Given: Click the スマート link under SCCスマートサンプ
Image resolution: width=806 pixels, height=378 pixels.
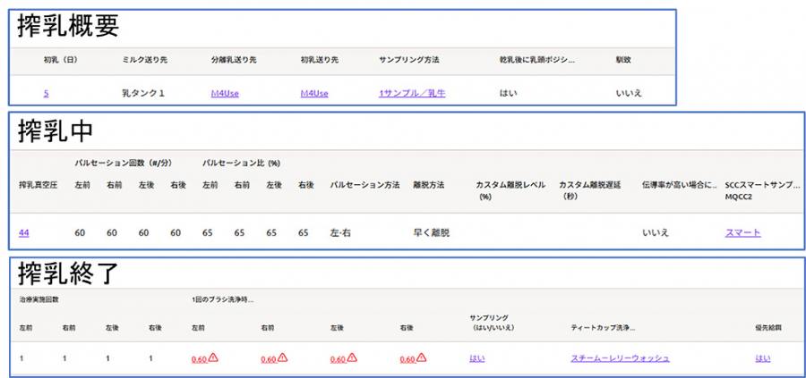Looking at the screenshot, I should [x=742, y=232].
